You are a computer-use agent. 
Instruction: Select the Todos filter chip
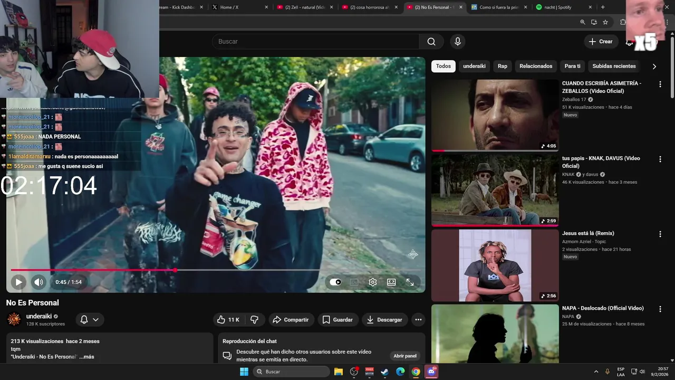[x=443, y=66]
